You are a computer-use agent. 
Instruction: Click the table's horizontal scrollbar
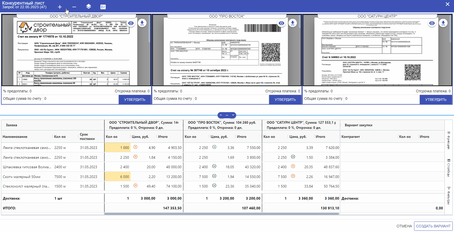pyautogui.click(x=221, y=214)
